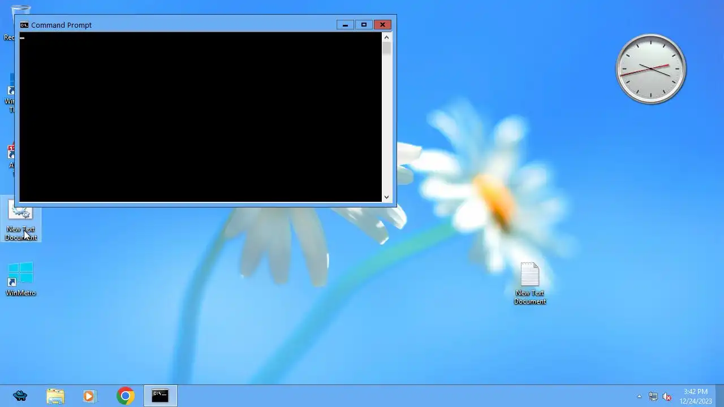Viewport: 724px width, 407px height.
Task: Click the Command Prompt scrollbar up arrow
Action: tap(387, 37)
